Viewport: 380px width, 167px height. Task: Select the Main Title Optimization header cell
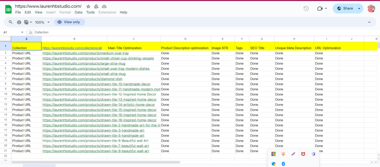tap(134, 48)
